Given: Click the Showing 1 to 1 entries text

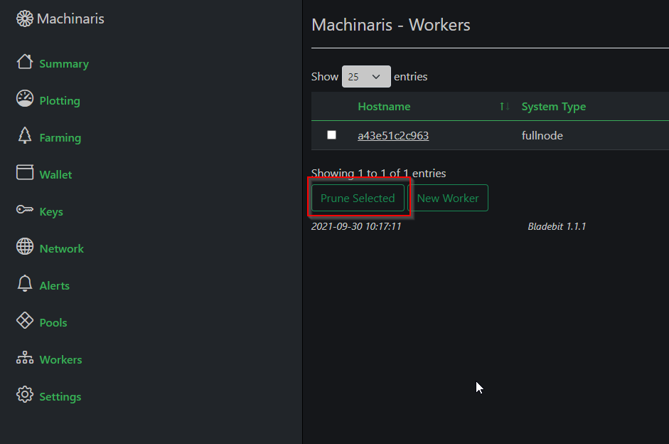Looking at the screenshot, I should [x=378, y=173].
